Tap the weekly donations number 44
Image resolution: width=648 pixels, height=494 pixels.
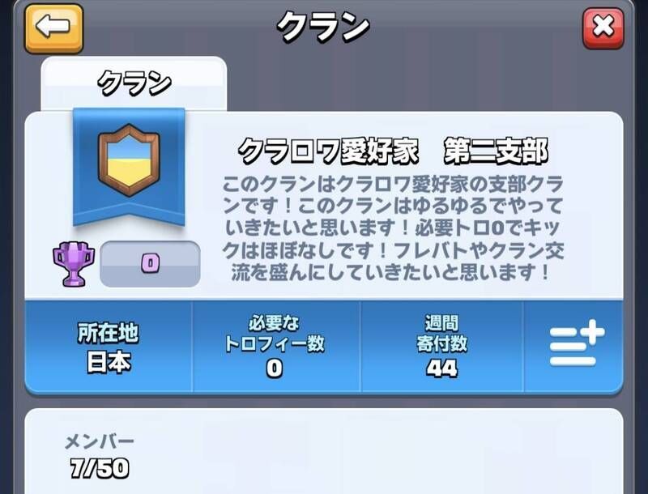point(442,368)
